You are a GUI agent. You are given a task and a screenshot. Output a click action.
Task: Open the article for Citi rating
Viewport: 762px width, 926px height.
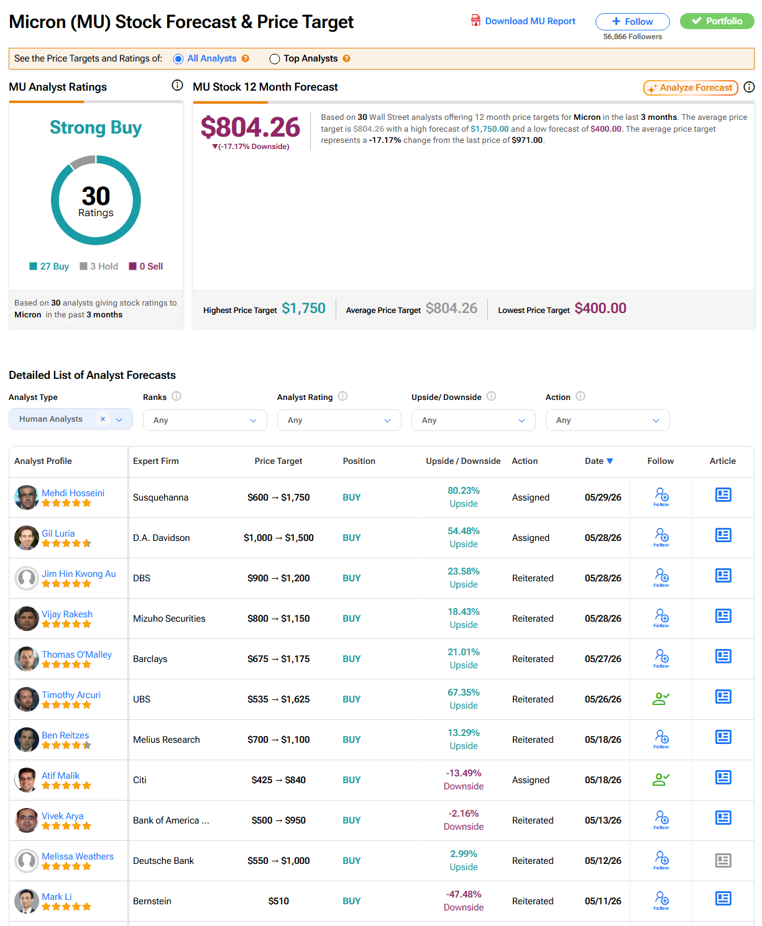[x=723, y=778]
